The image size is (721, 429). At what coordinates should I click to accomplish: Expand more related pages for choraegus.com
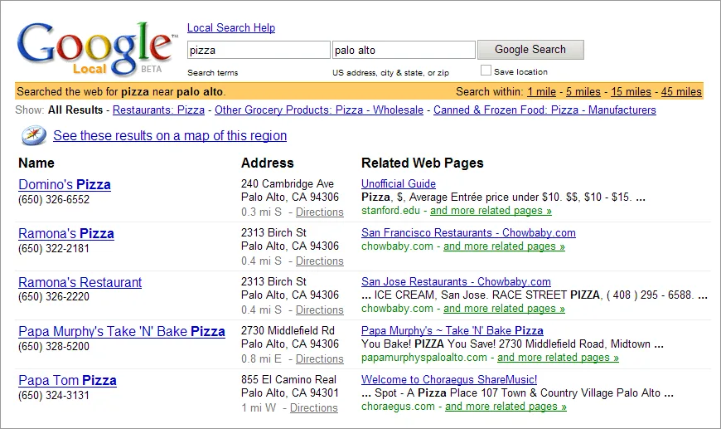(x=506, y=407)
